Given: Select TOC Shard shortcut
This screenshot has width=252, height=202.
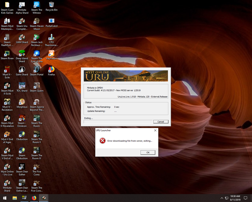Looking at the screenshot, I should [x=22, y=87].
